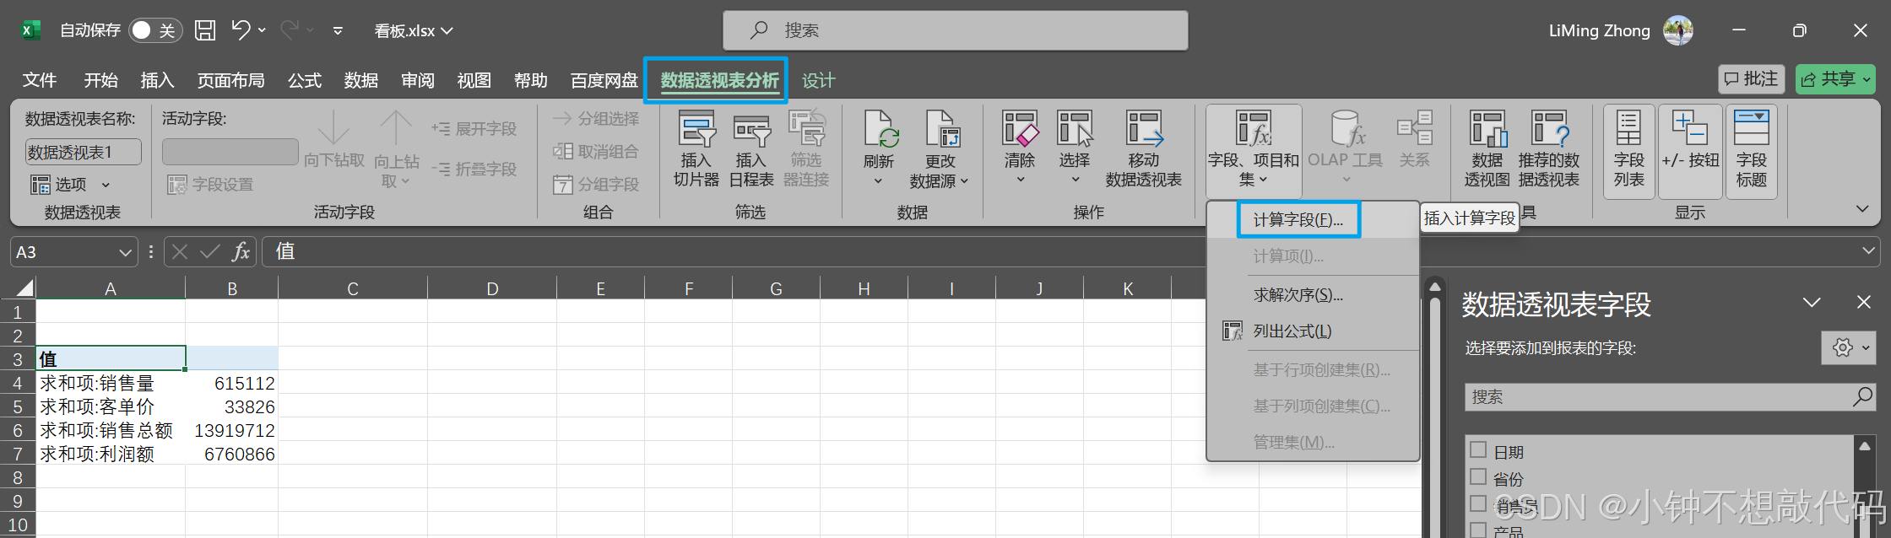Click the Refresh (刷新) pivot table icon
The width and height of the screenshot is (1891, 538).
coord(878,132)
